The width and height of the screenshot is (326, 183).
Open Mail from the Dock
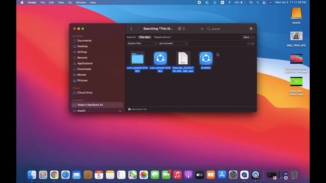76,175
